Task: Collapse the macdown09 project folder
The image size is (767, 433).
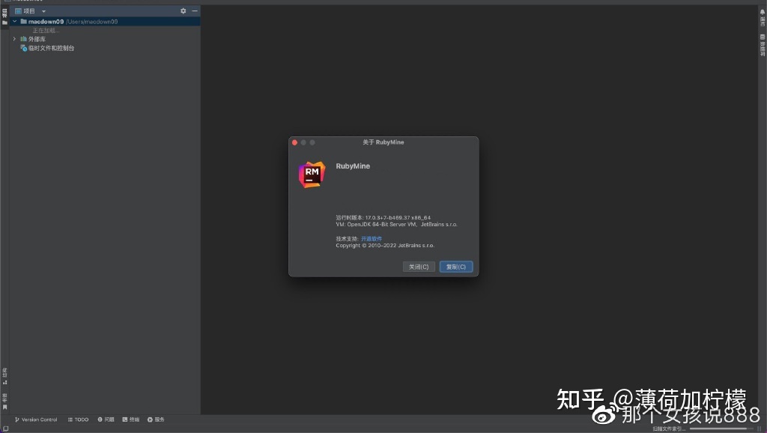Action: pyautogui.click(x=15, y=22)
